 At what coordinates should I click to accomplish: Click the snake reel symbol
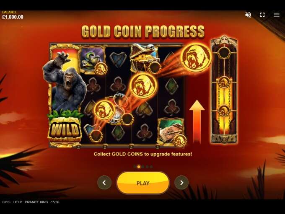(93, 59)
